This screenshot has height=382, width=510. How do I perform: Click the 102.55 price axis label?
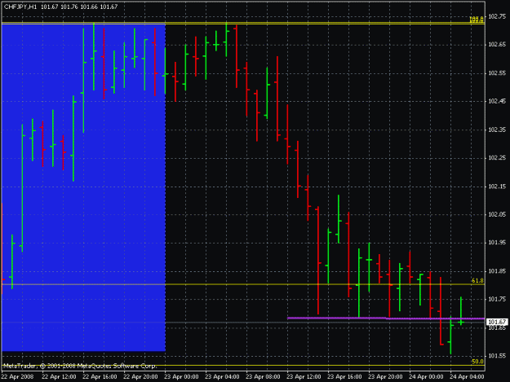point(497,73)
